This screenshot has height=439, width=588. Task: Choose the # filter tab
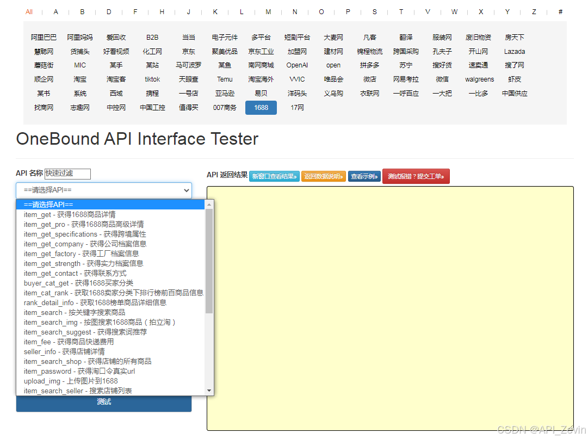pos(560,12)
